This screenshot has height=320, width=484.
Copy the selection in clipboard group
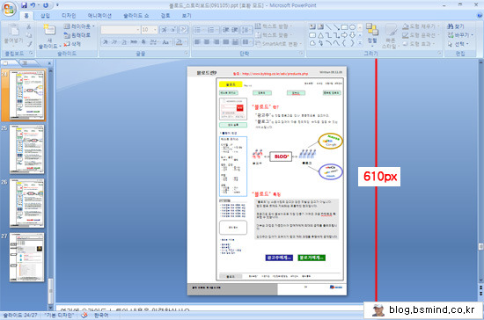point(29,35)
